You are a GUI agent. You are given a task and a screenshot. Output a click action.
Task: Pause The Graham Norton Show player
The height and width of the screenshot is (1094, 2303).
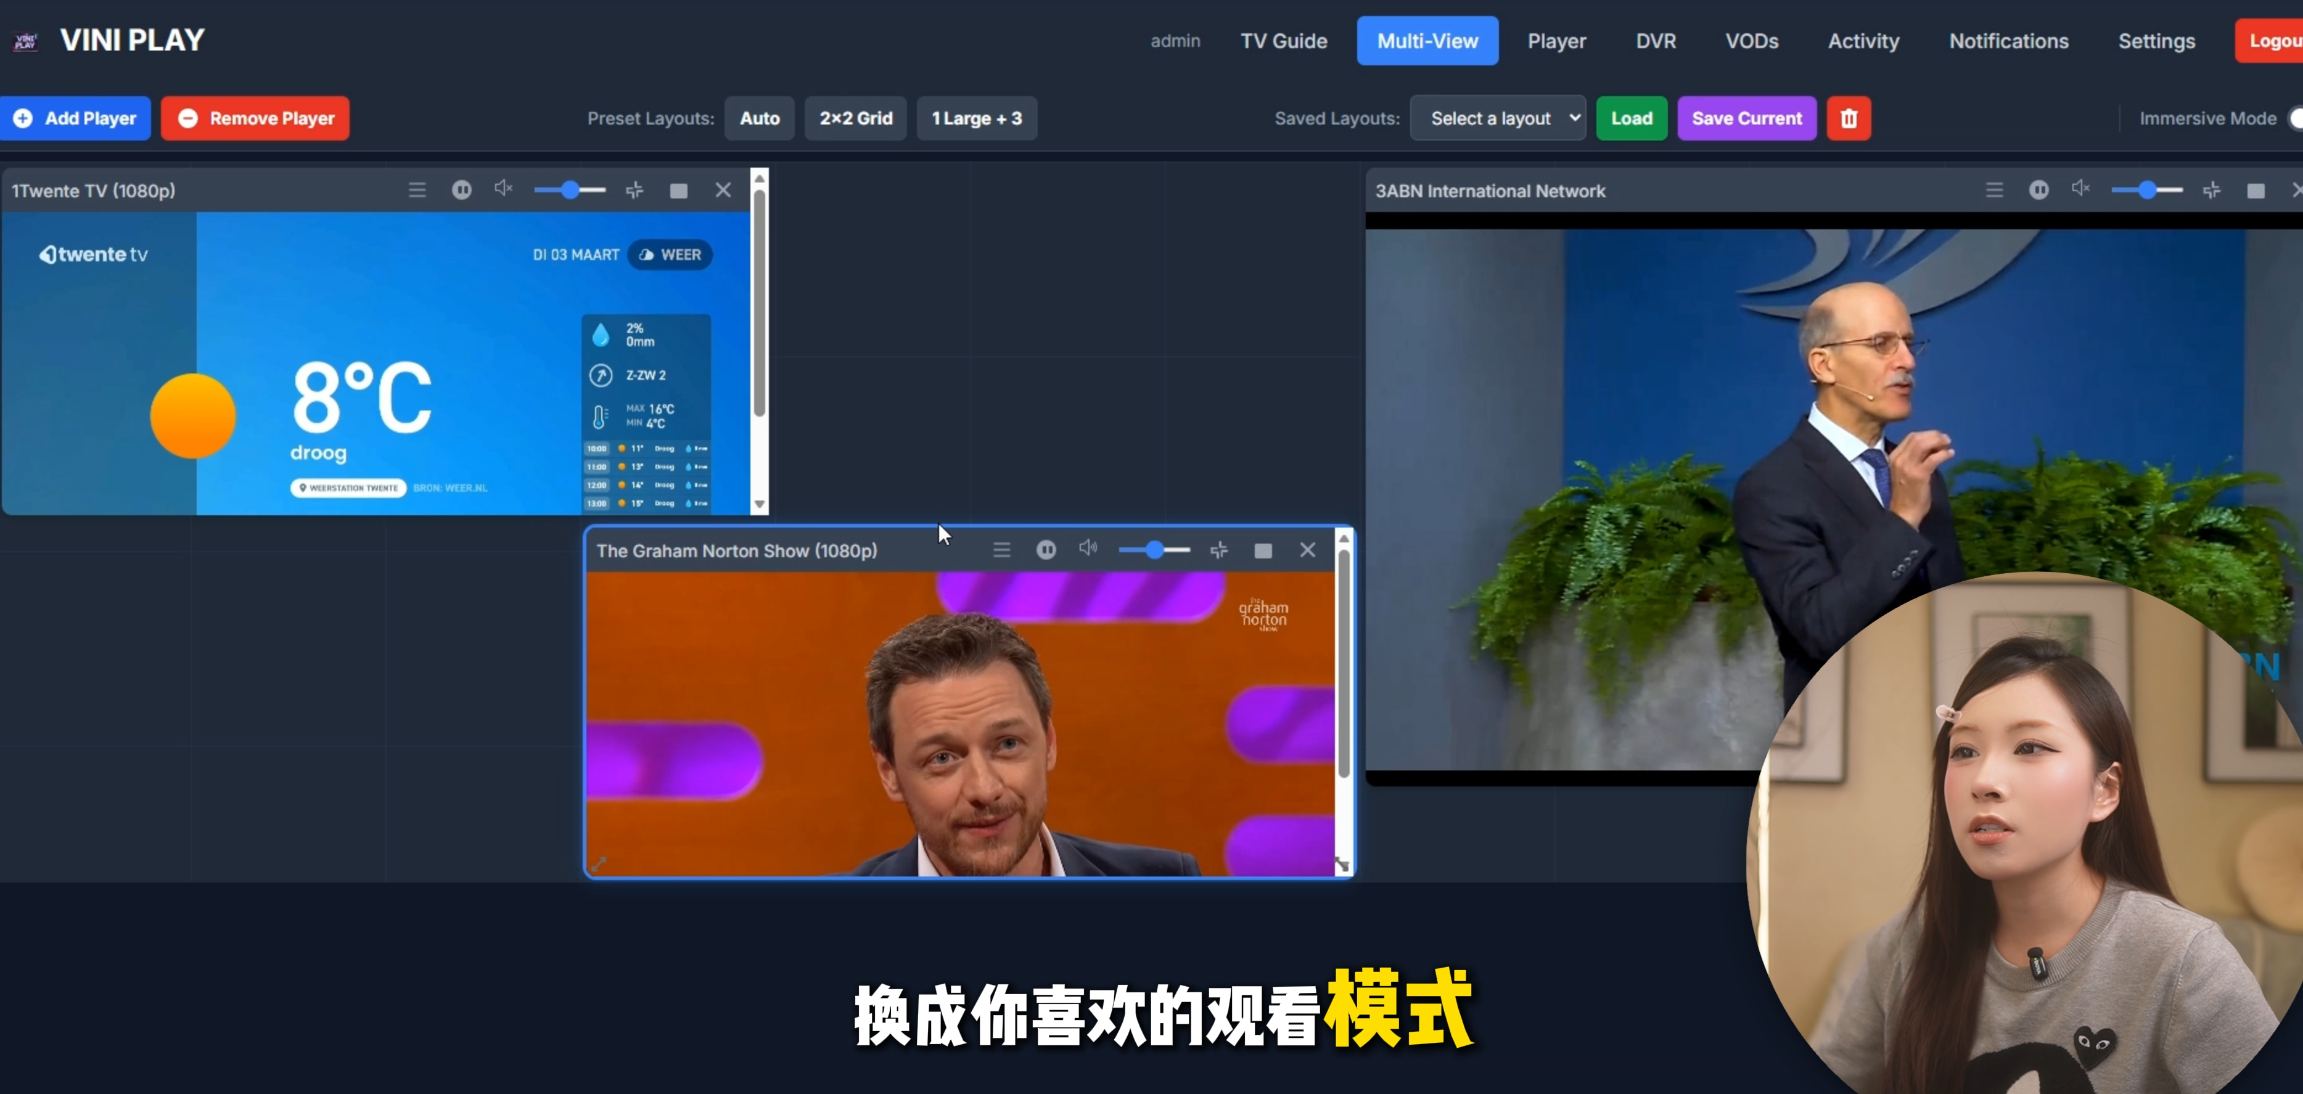1046,550
